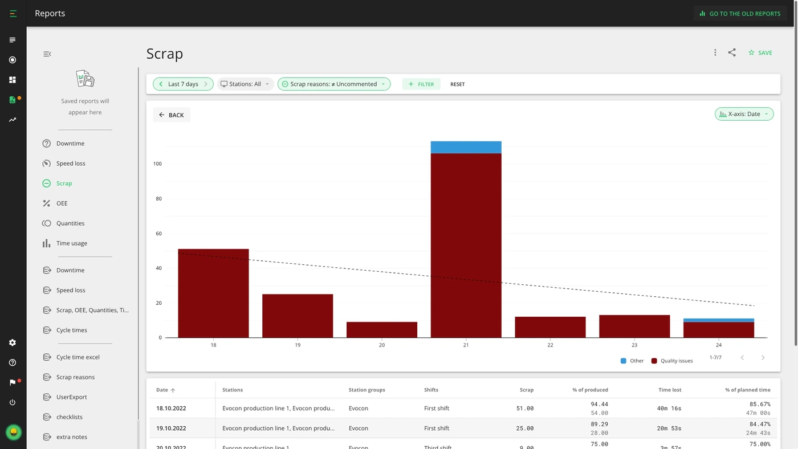The image size is (798, 449).
Task: Collapse the reports sidebar panel icon
Action: 47,54
